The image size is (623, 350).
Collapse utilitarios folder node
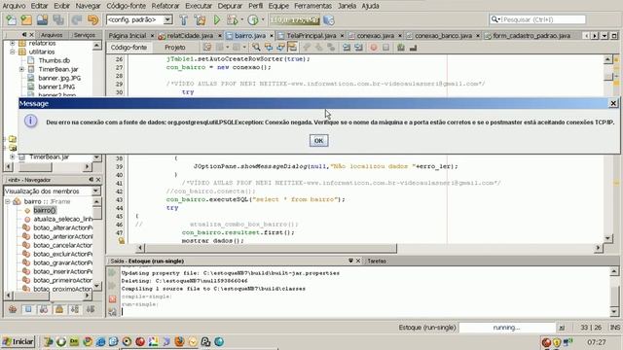pyautogui.click(x=13, y=52)
